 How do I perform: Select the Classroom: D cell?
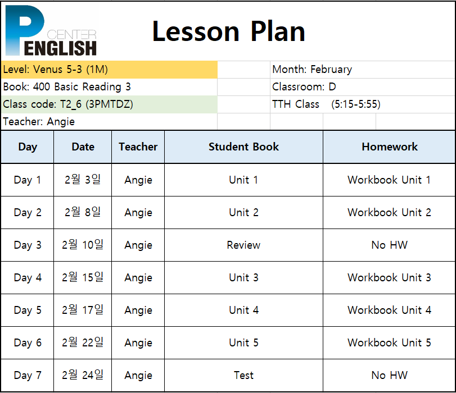point(363,87)
